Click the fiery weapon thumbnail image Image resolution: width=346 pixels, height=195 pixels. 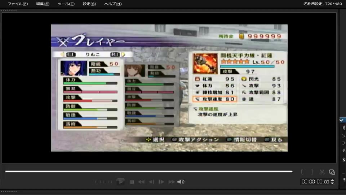point(205,64)
